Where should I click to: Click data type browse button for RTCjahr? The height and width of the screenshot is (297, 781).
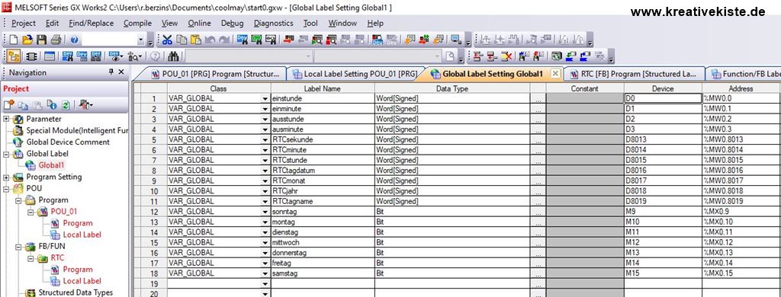538,191
